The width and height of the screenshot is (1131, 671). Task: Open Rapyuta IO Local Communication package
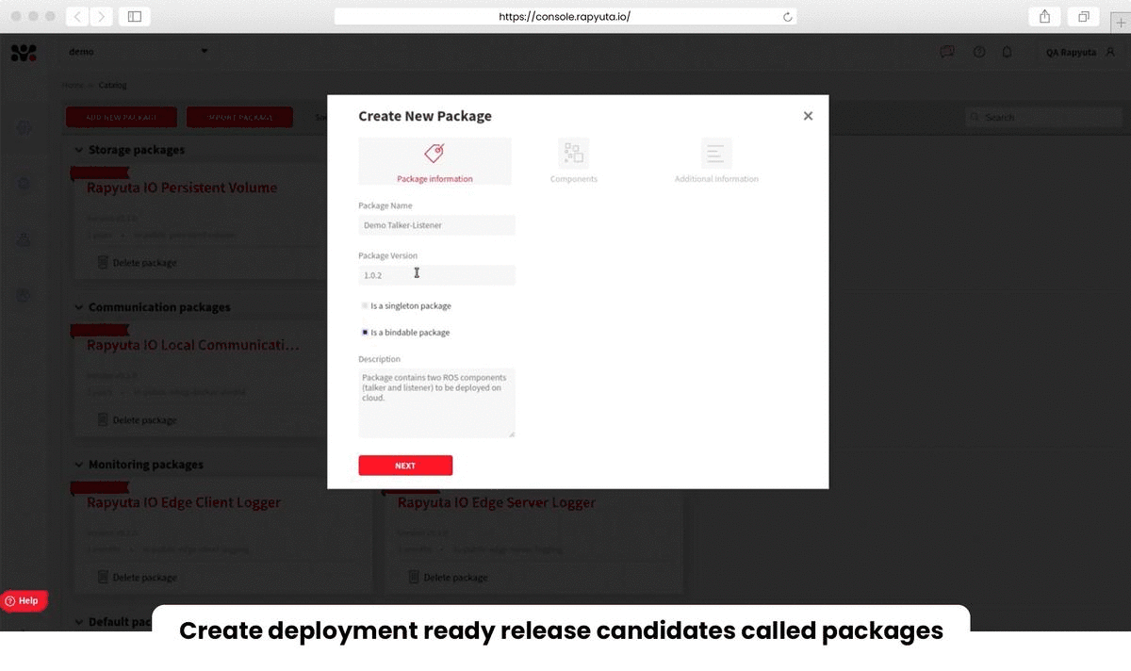point(193,345)
